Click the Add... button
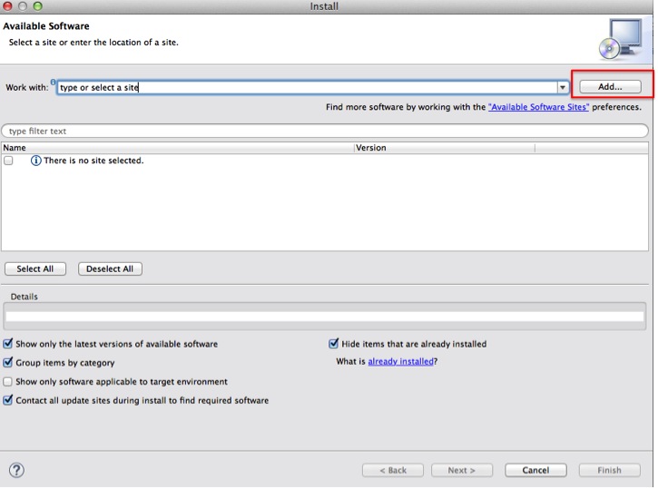 pyautogui.click(x=610, y=87)
